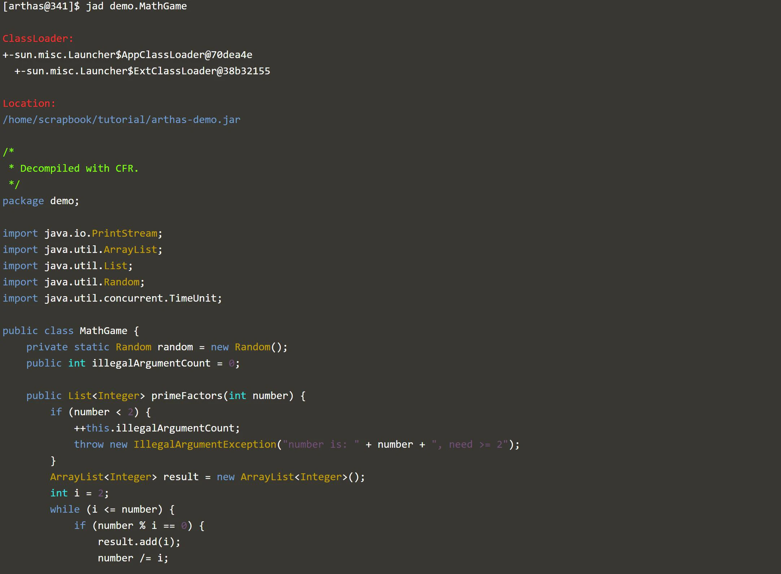The width and height of the screenshot is (781, 574).
Task: Click IllegalArgumentException in the throw statement
Action: coord(205,444)
